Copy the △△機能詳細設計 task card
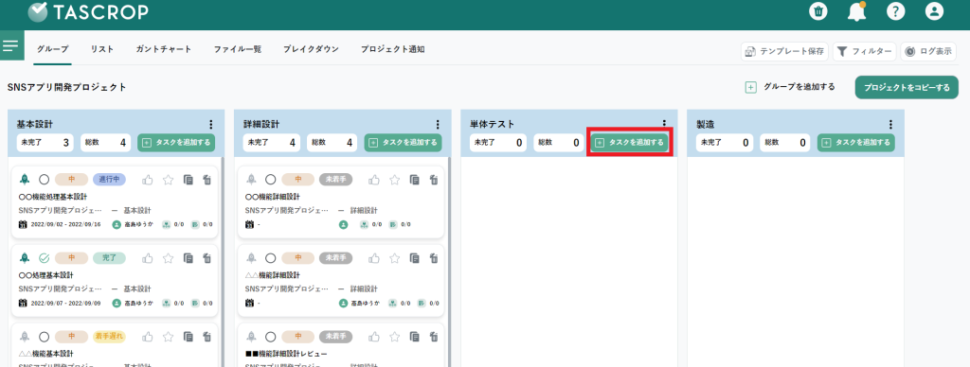Image resolution: width=970 pixels, height=367 pixels. 415,258
